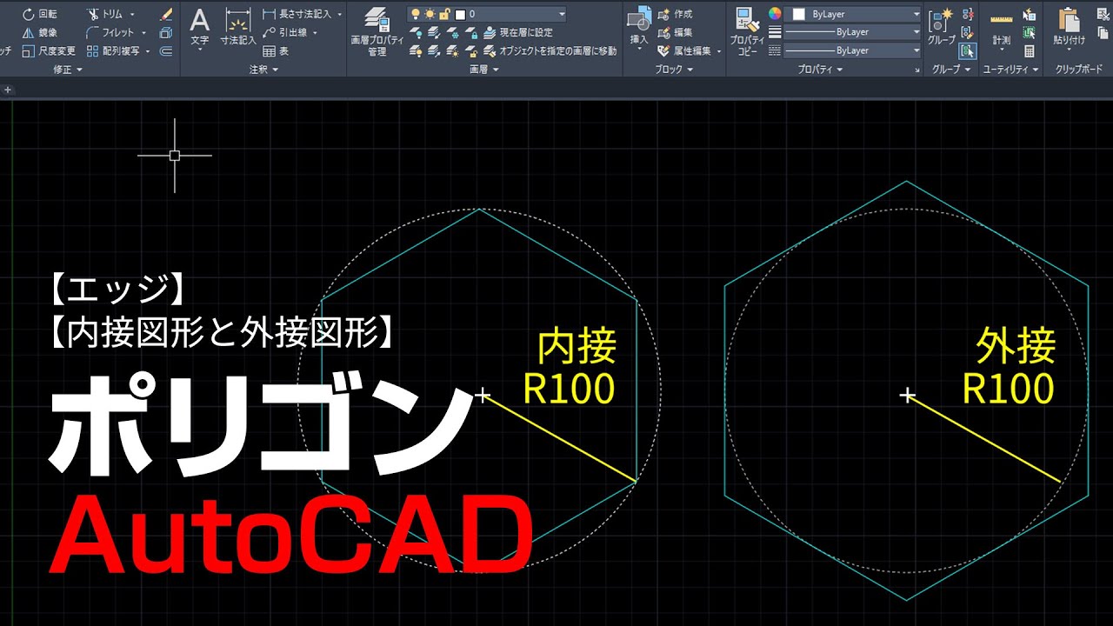Viewport: 1113px width, 626px height.
Task: Choose the 配列複写 (Array) tool
Action: click(114, 50)
